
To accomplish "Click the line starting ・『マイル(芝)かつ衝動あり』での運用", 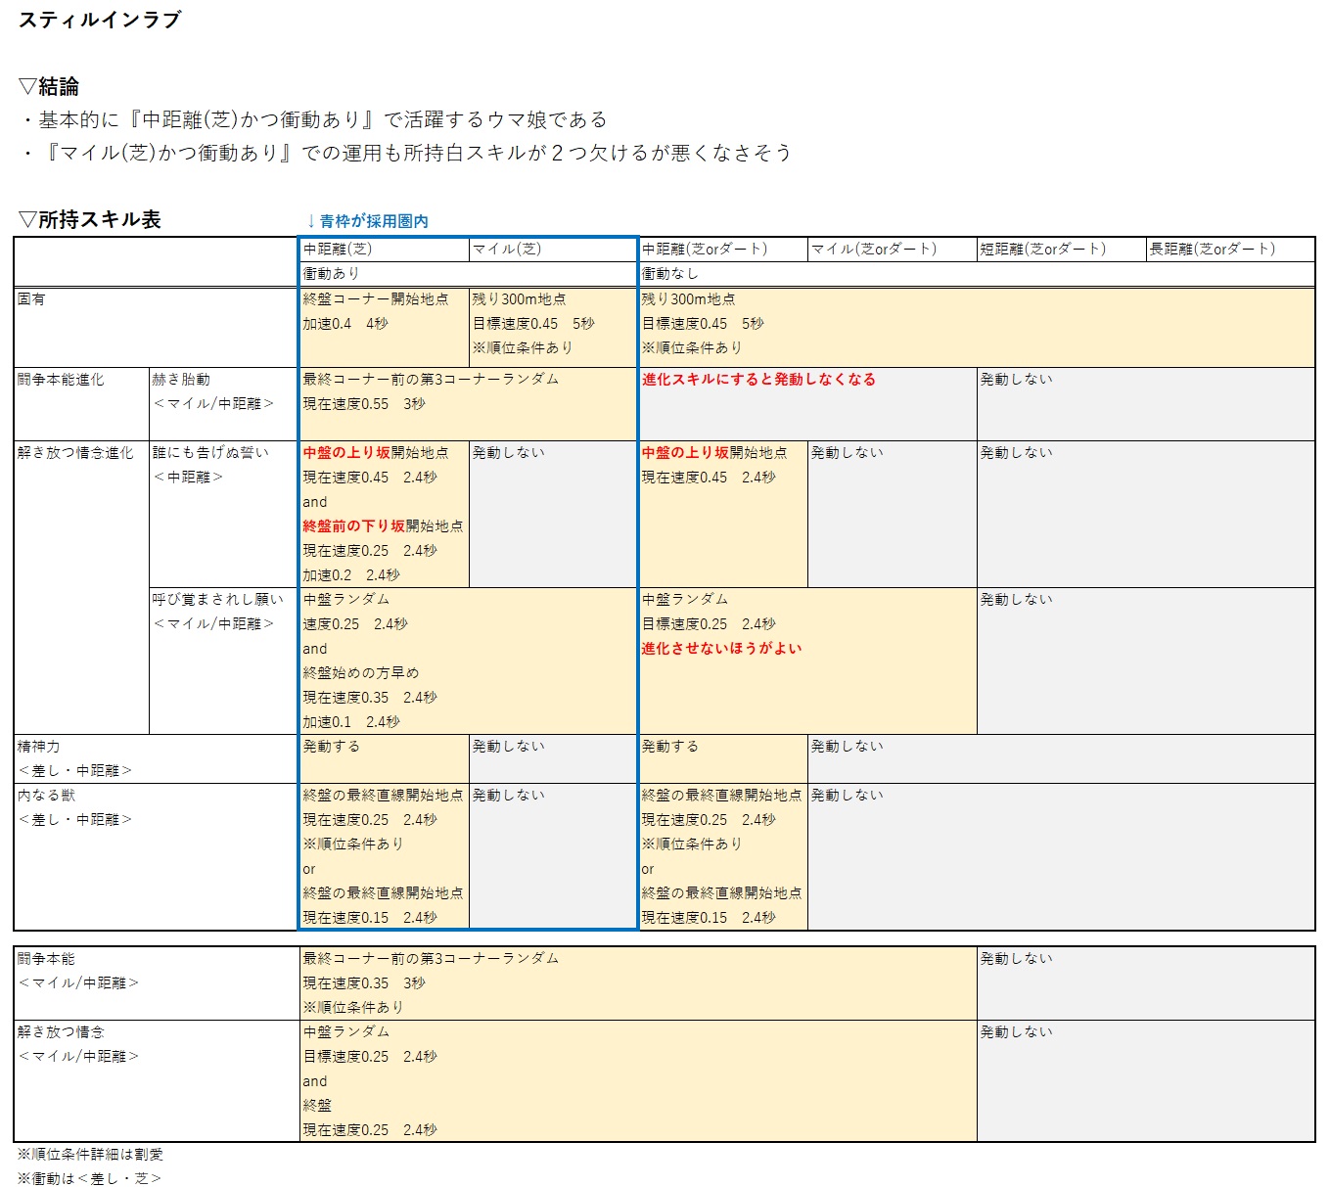I will coord(405,153).
